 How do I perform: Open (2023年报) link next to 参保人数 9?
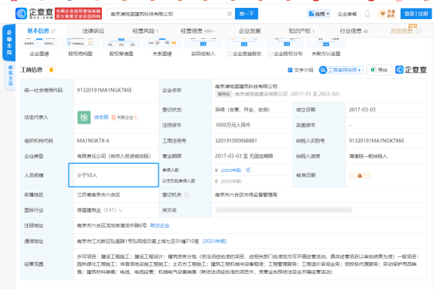[x=231, y=170]
